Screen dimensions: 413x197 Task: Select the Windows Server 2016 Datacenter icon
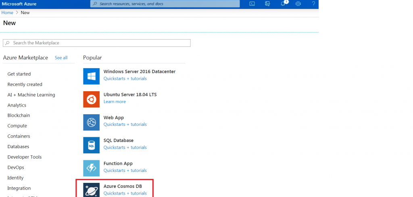[x=91, y=76]
